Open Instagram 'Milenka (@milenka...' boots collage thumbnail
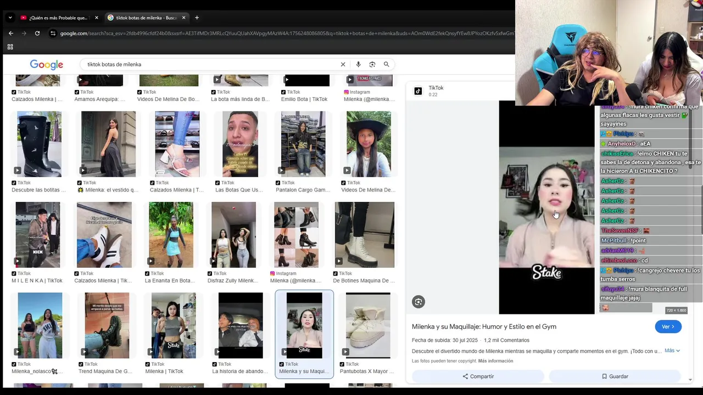 [296, 235]
